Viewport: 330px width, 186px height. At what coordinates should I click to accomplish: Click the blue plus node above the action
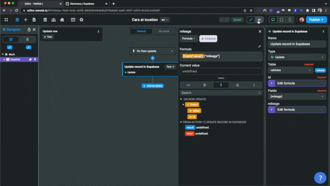click(153, 58)
